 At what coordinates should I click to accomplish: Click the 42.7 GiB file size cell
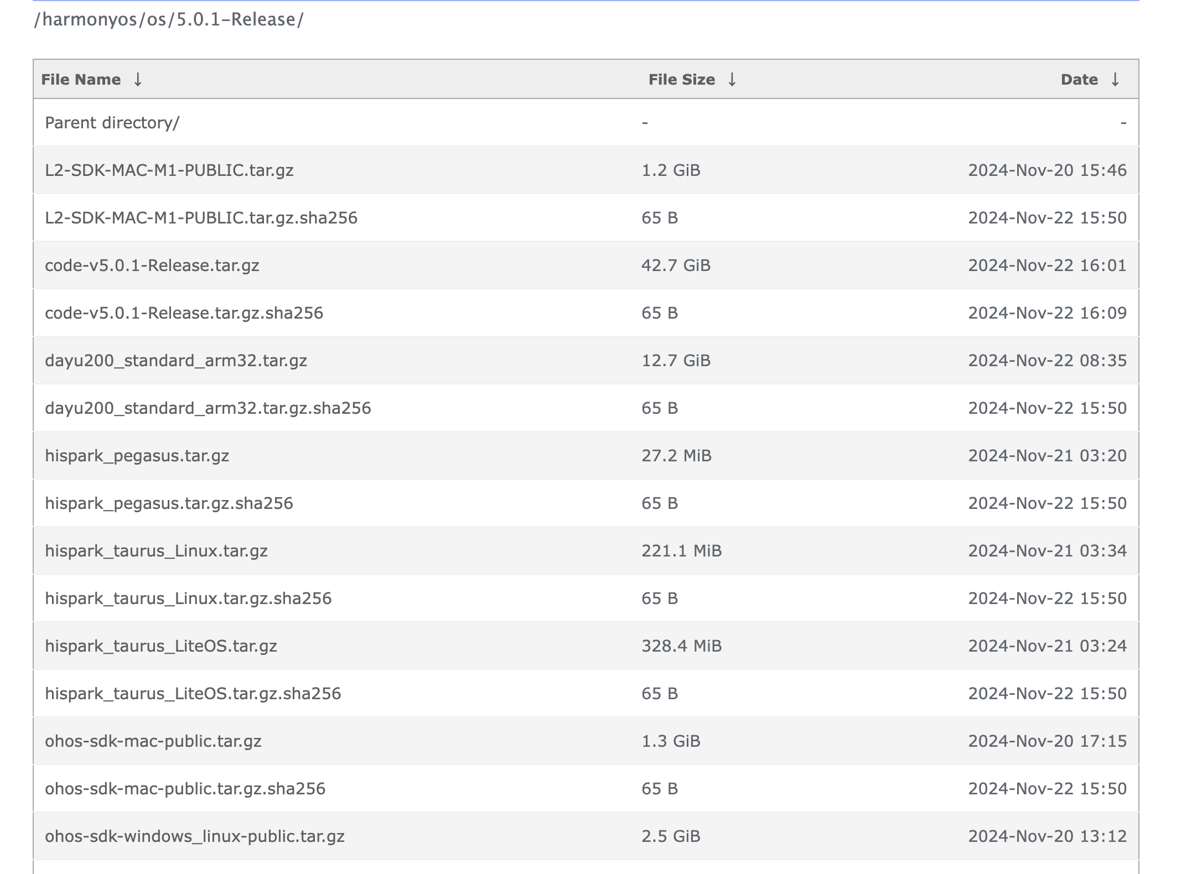coord(676,266)
